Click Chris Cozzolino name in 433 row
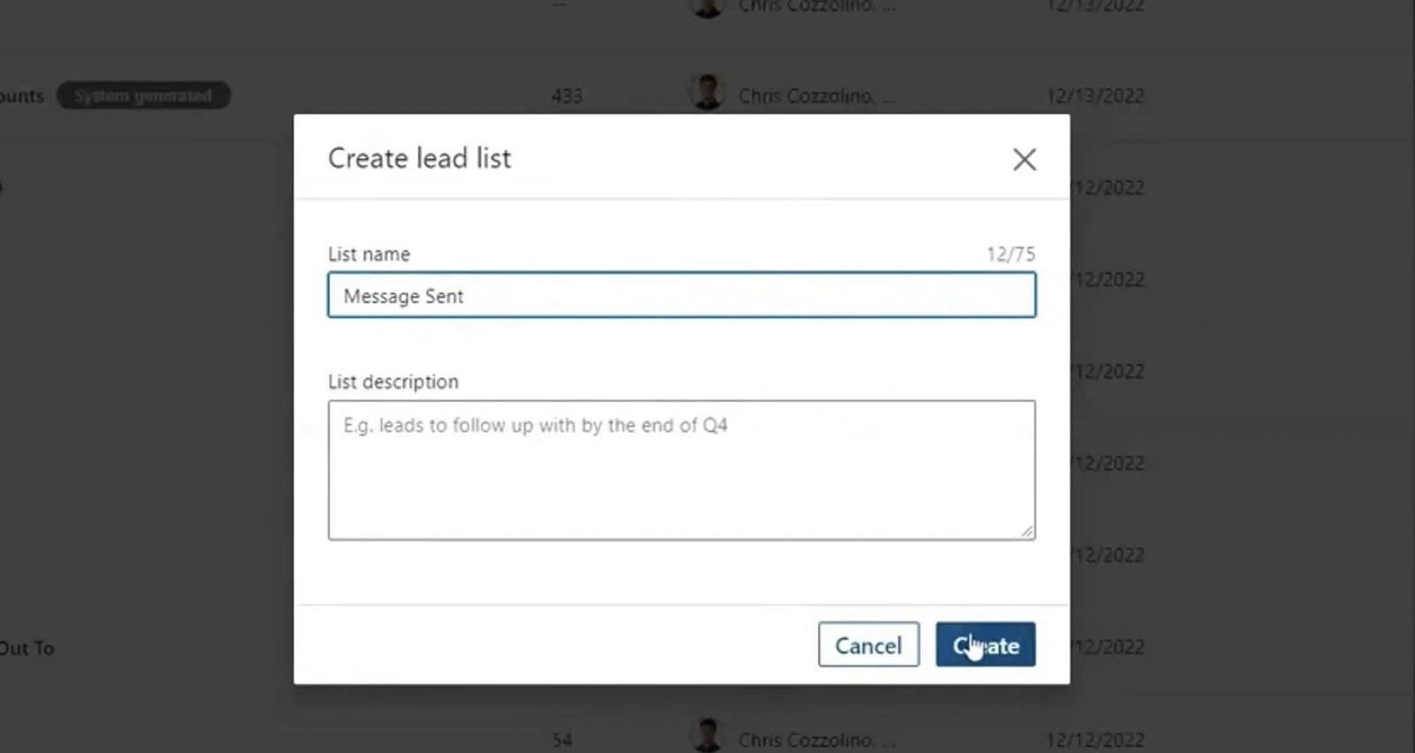Viewport: 1415px width, 753px height. coord(816,96)
